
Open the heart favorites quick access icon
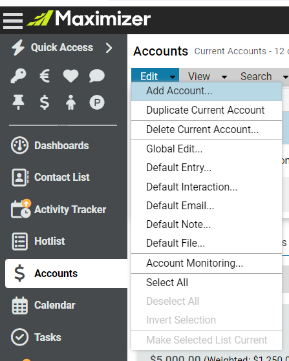(x=70, y=76)
